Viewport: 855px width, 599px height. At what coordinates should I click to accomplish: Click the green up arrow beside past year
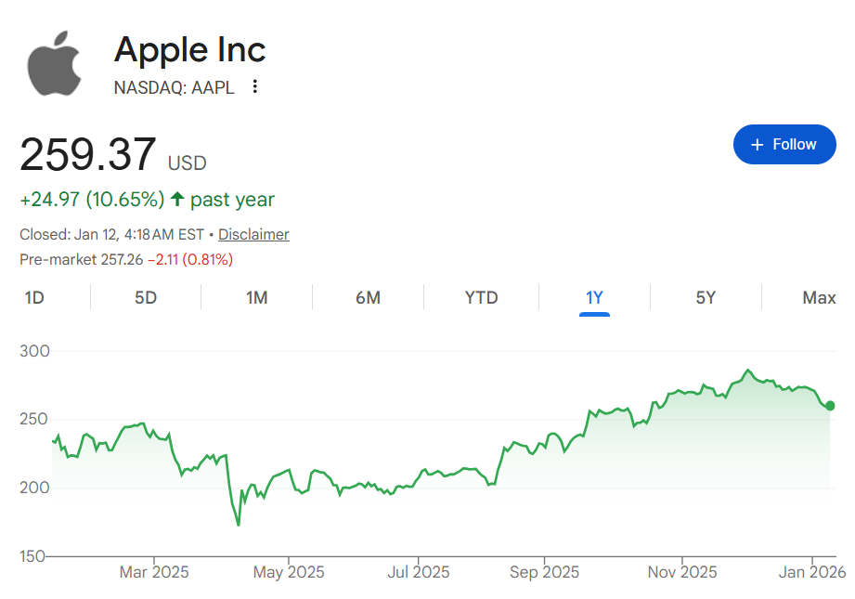tap(177, 200)
